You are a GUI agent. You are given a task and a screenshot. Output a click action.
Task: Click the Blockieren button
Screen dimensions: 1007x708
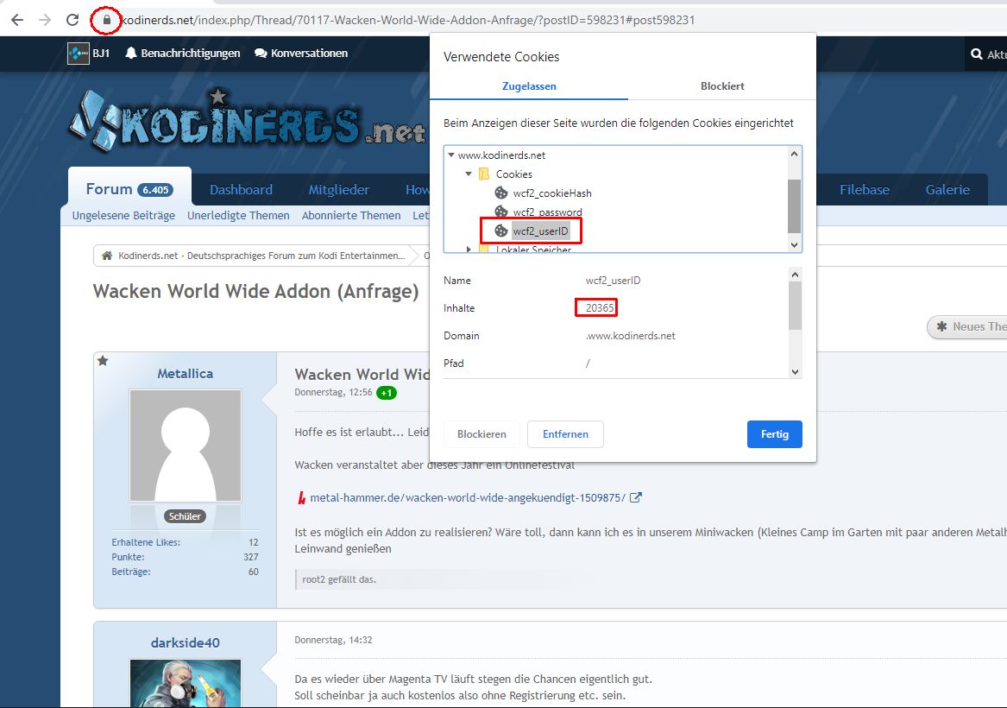click(x=481, y=434)
